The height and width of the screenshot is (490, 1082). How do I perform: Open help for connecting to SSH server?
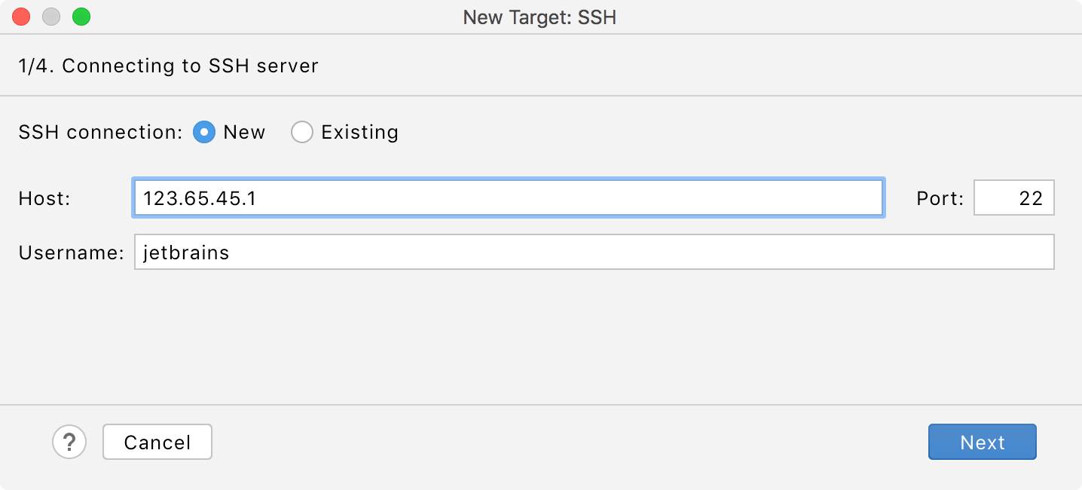pos(69,442)
